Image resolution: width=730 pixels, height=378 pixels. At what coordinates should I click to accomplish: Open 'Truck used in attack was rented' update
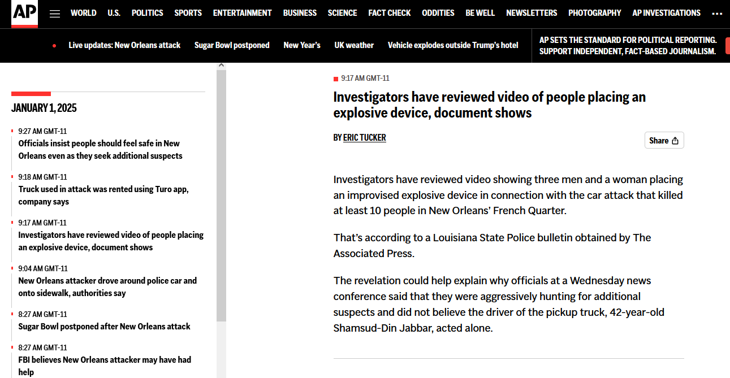(103, 195)
